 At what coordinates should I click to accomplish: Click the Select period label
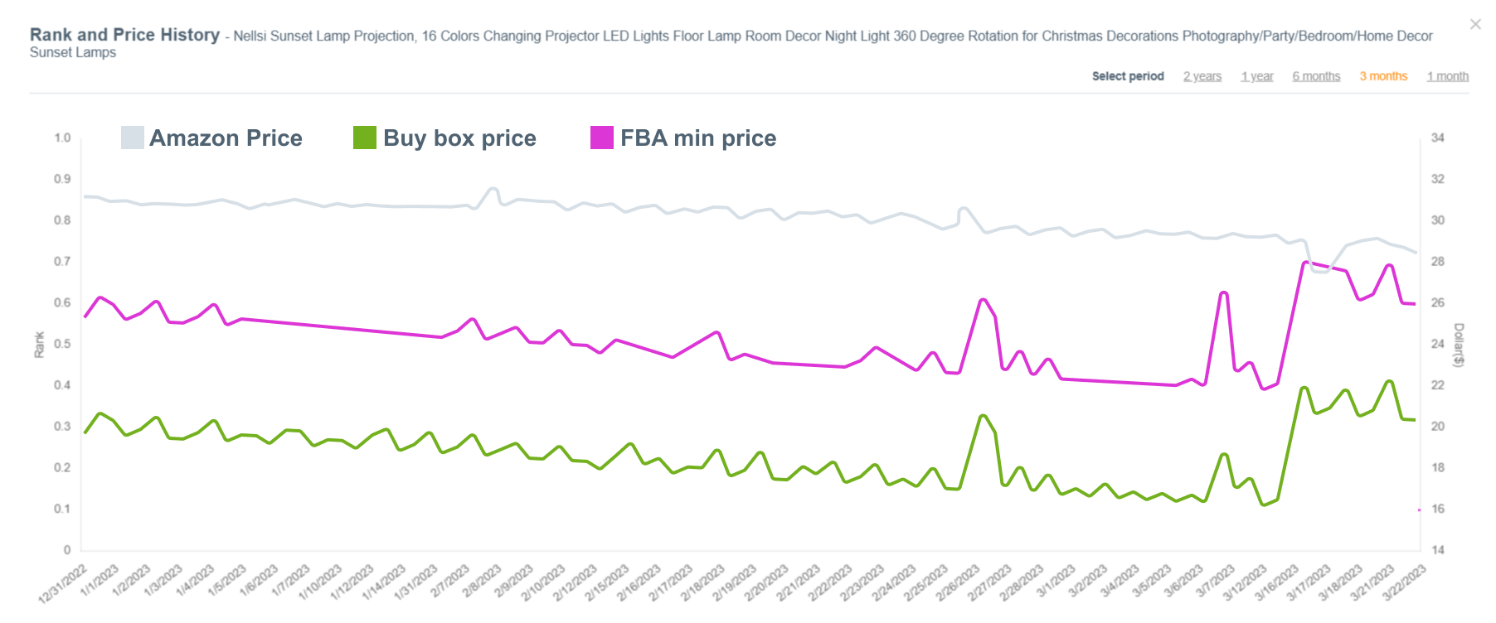pyautogui.click(x=1127, y=75)
